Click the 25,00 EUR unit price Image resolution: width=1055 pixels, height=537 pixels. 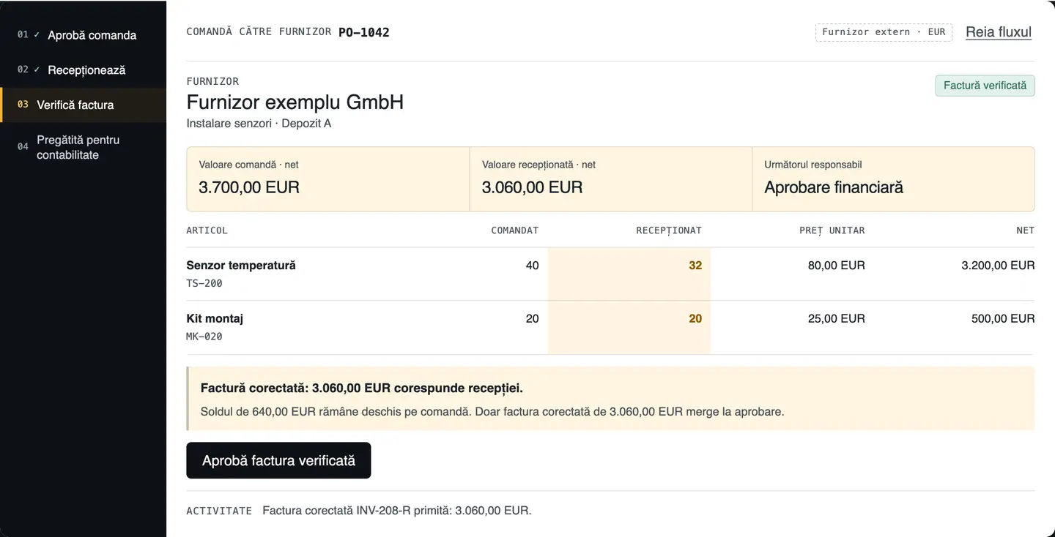point(837,319)
